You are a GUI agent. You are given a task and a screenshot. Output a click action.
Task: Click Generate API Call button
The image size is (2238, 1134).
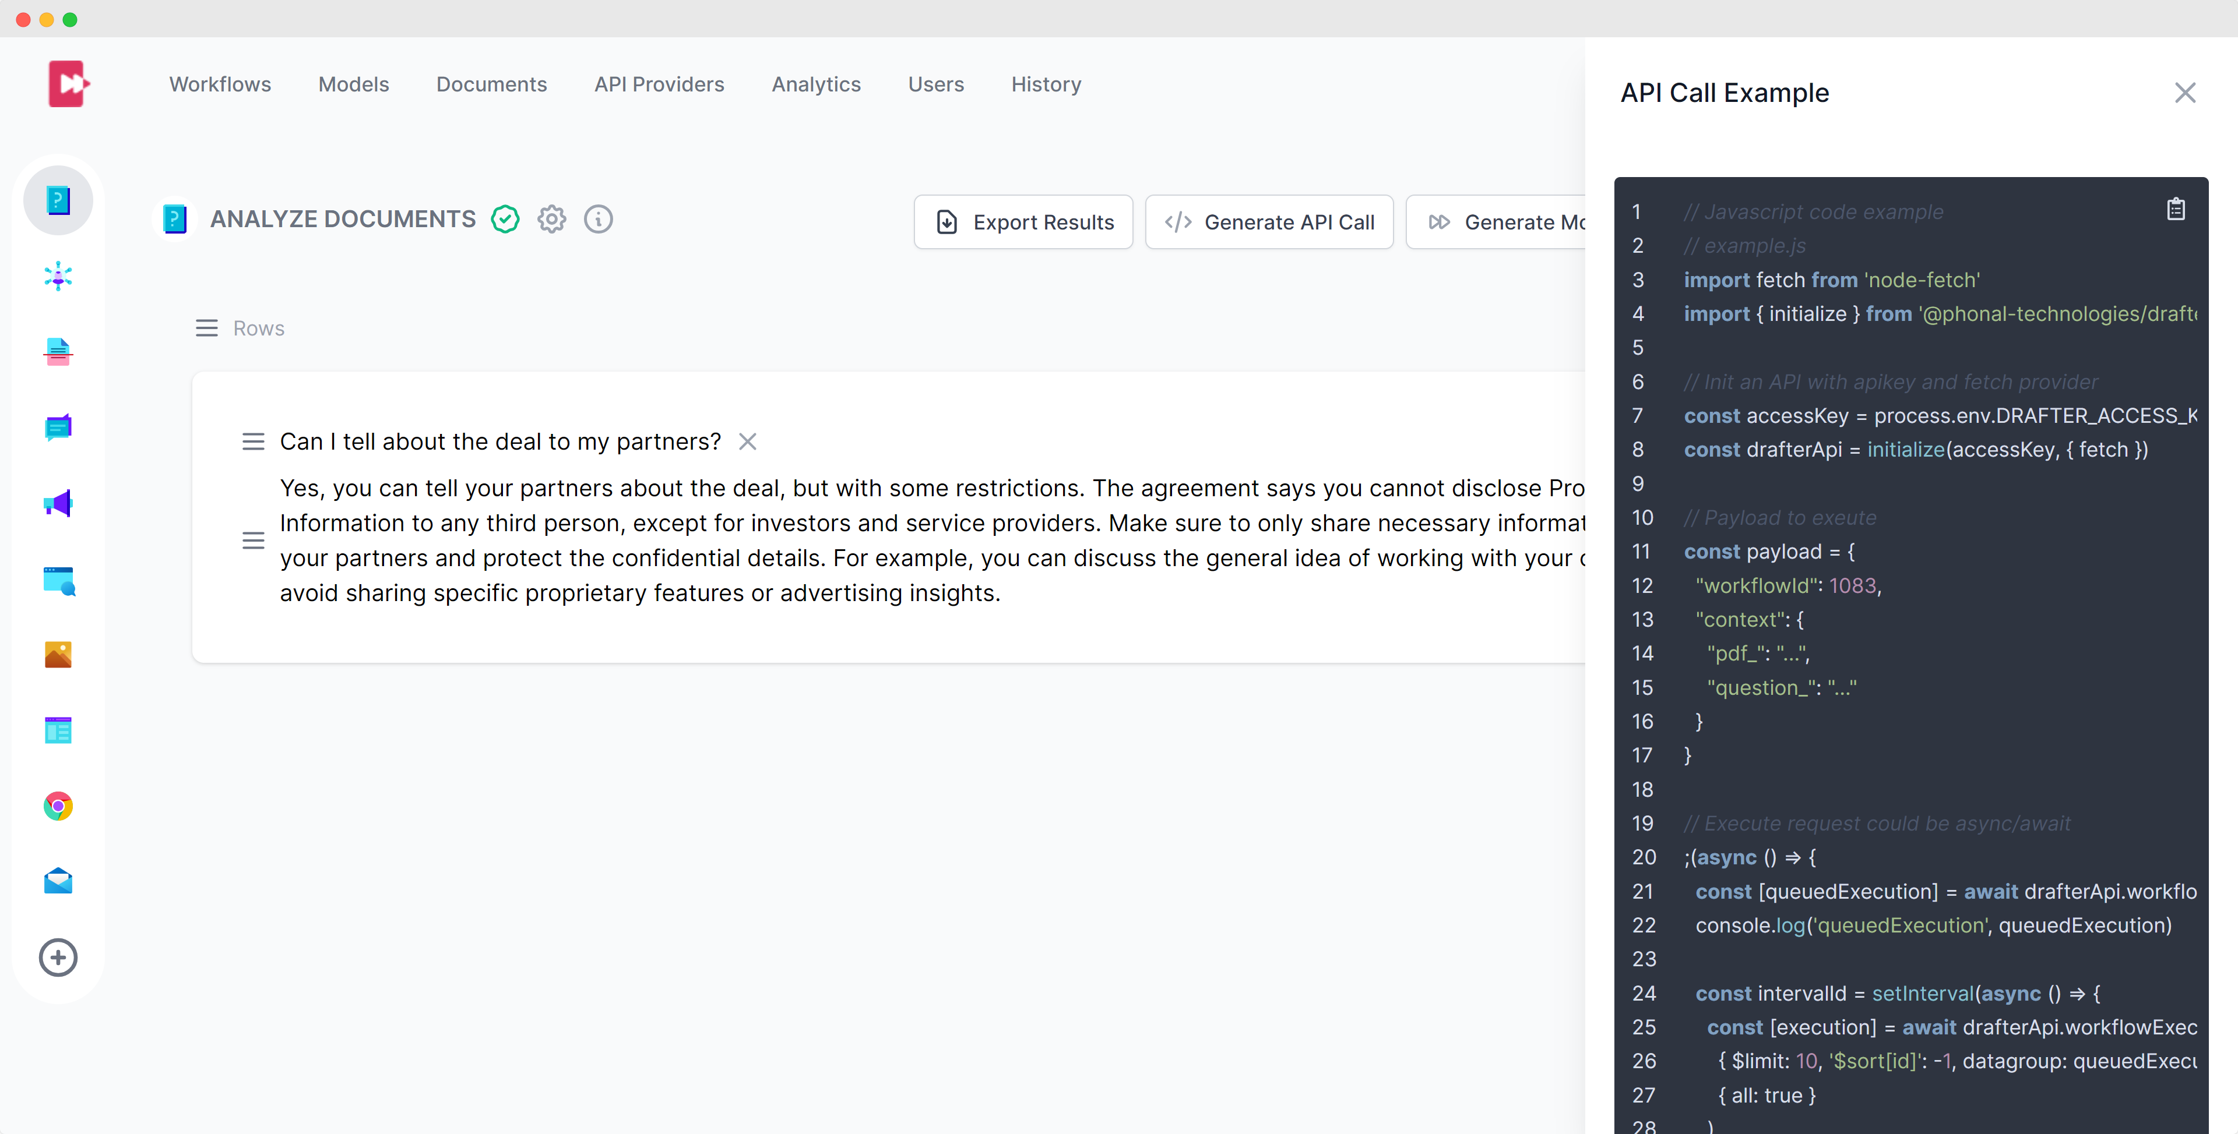coord(1268,222)
